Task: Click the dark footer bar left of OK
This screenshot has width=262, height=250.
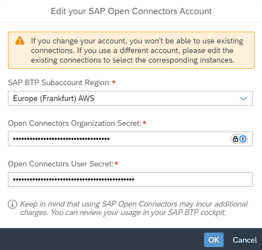Action: pos(101,239)
